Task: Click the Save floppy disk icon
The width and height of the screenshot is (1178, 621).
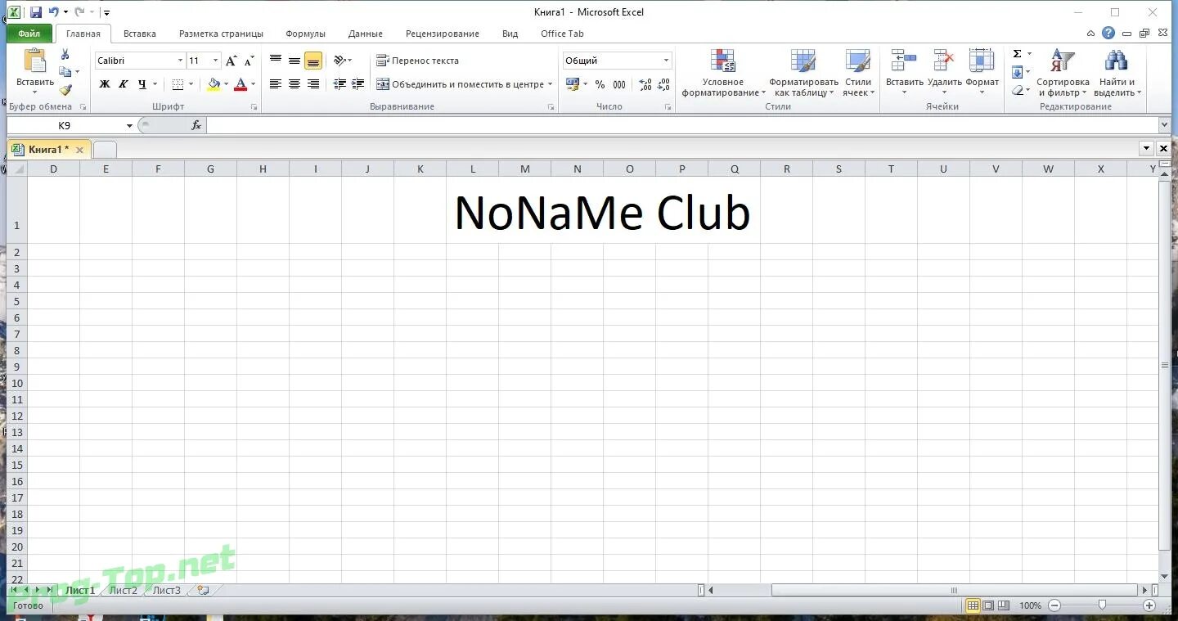Action: tap(36, 12)
